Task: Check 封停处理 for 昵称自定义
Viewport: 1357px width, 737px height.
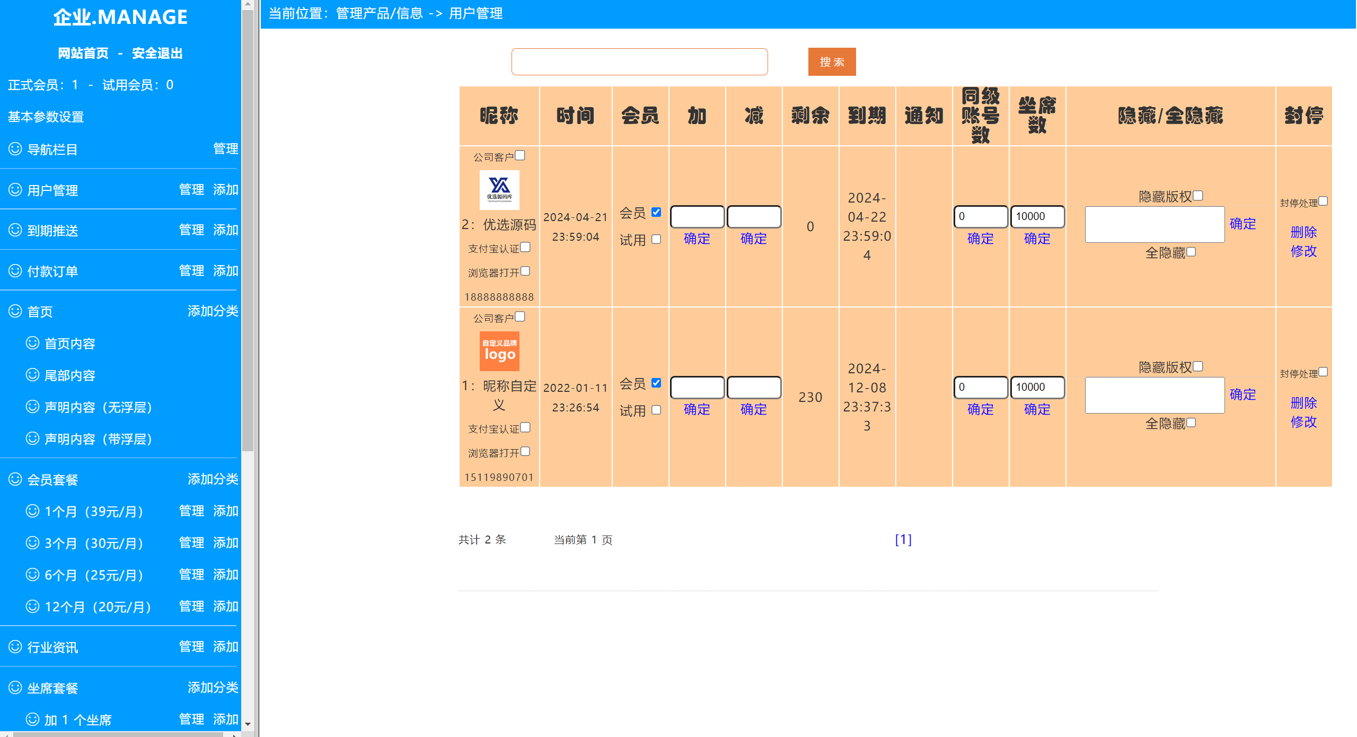Action: [1323, 372]
